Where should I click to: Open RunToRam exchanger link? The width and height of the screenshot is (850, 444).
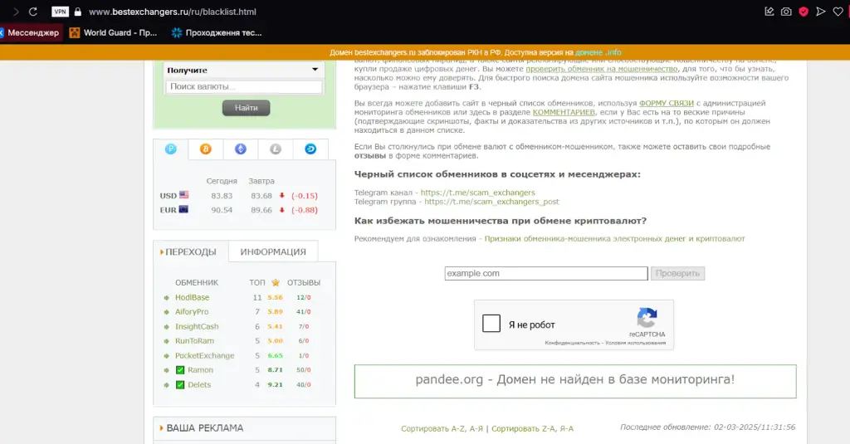coord(194,341)
